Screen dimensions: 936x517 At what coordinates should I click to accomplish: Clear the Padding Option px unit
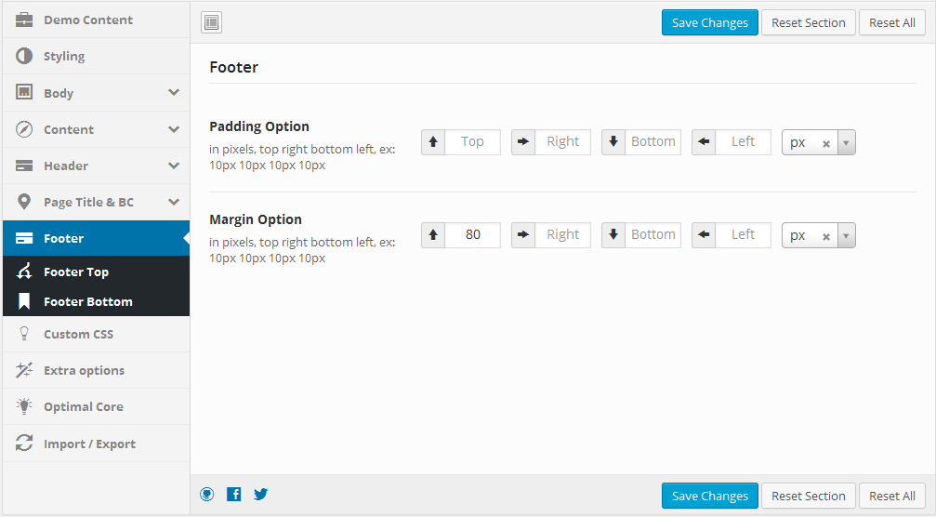pos(826,143)
